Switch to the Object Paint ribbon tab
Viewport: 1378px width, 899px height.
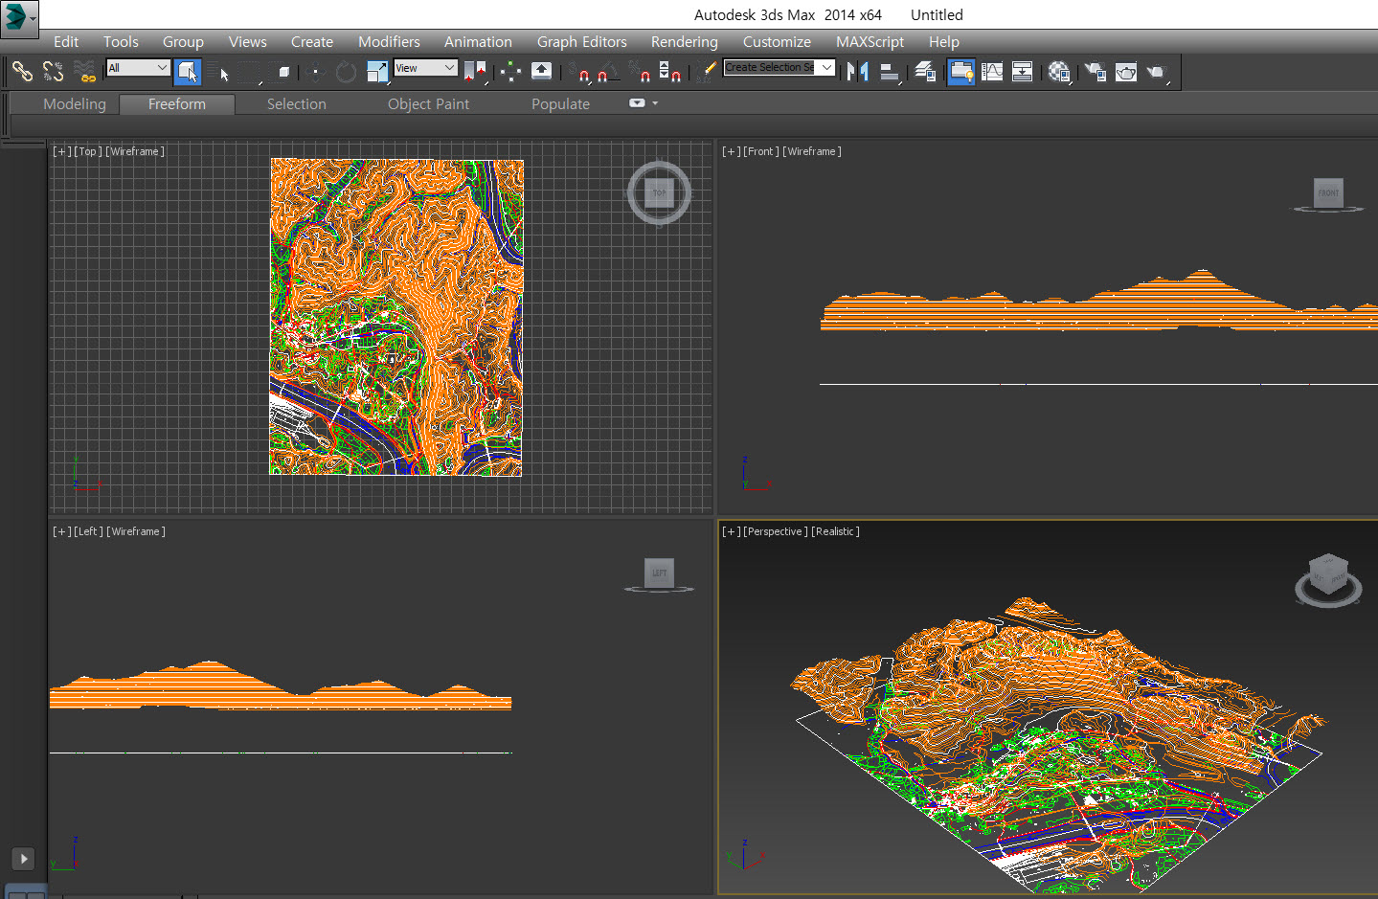(x=428, y=104)
